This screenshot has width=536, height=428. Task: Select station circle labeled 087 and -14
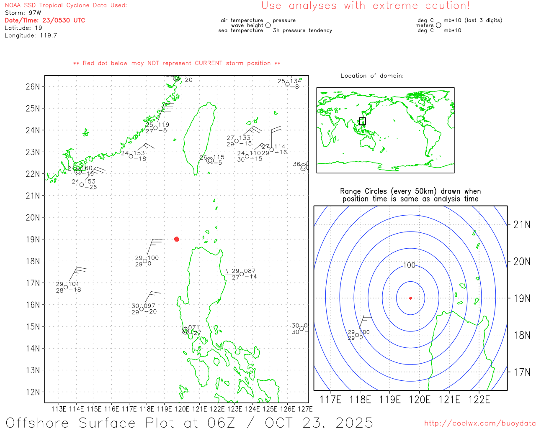point(242,274)
